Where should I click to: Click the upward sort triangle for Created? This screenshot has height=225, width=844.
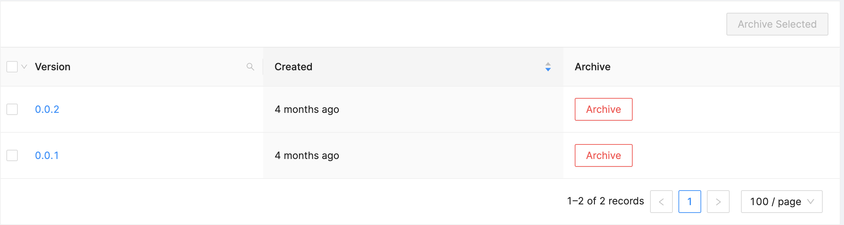pyautogui.click(x=547, y=64)
